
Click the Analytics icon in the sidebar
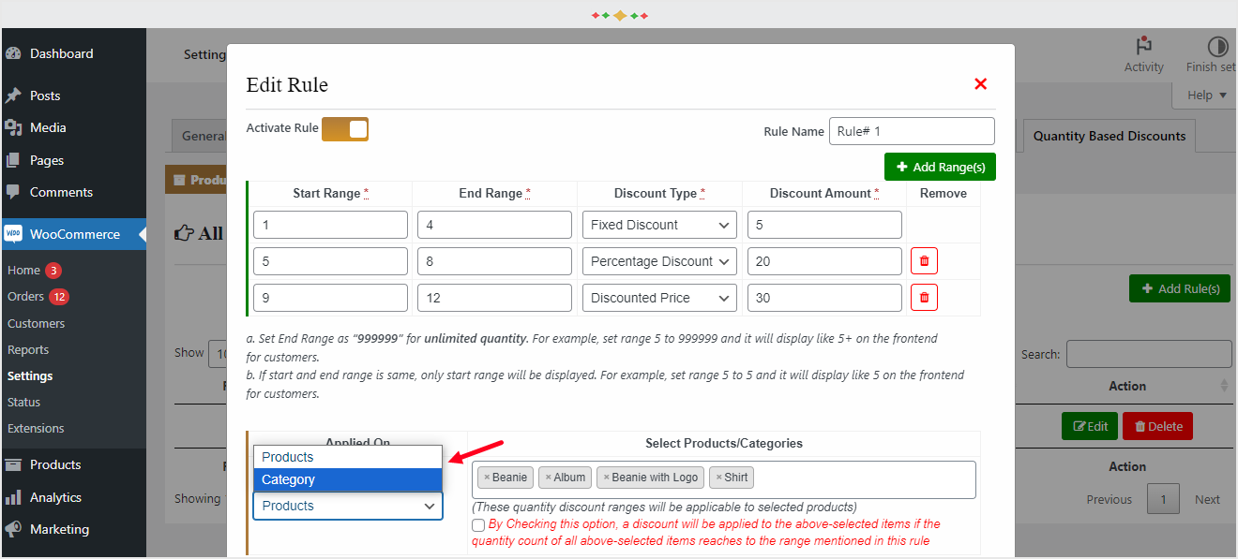pyautogui.click(x=15, y=496)
